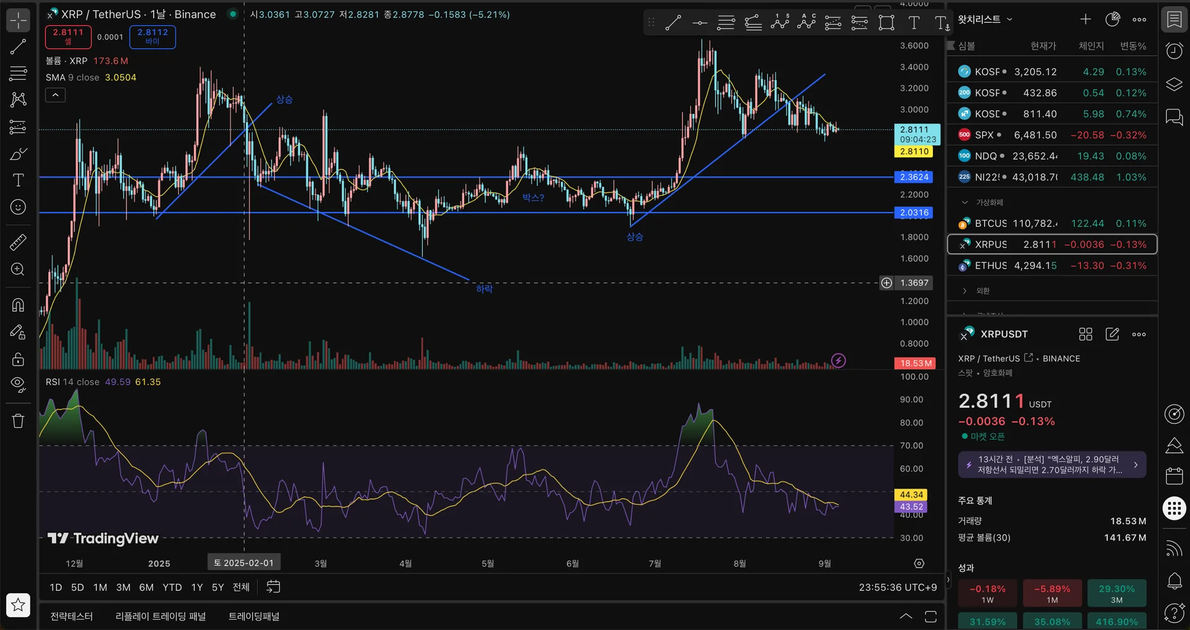Open the watchlist advanced view pie icon
The width and height of the screenshot is (1190, 630).
click(x=1113, y=19)
